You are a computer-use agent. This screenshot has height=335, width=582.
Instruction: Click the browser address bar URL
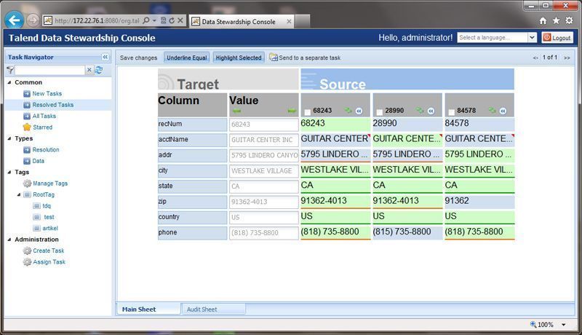point(97,21)
